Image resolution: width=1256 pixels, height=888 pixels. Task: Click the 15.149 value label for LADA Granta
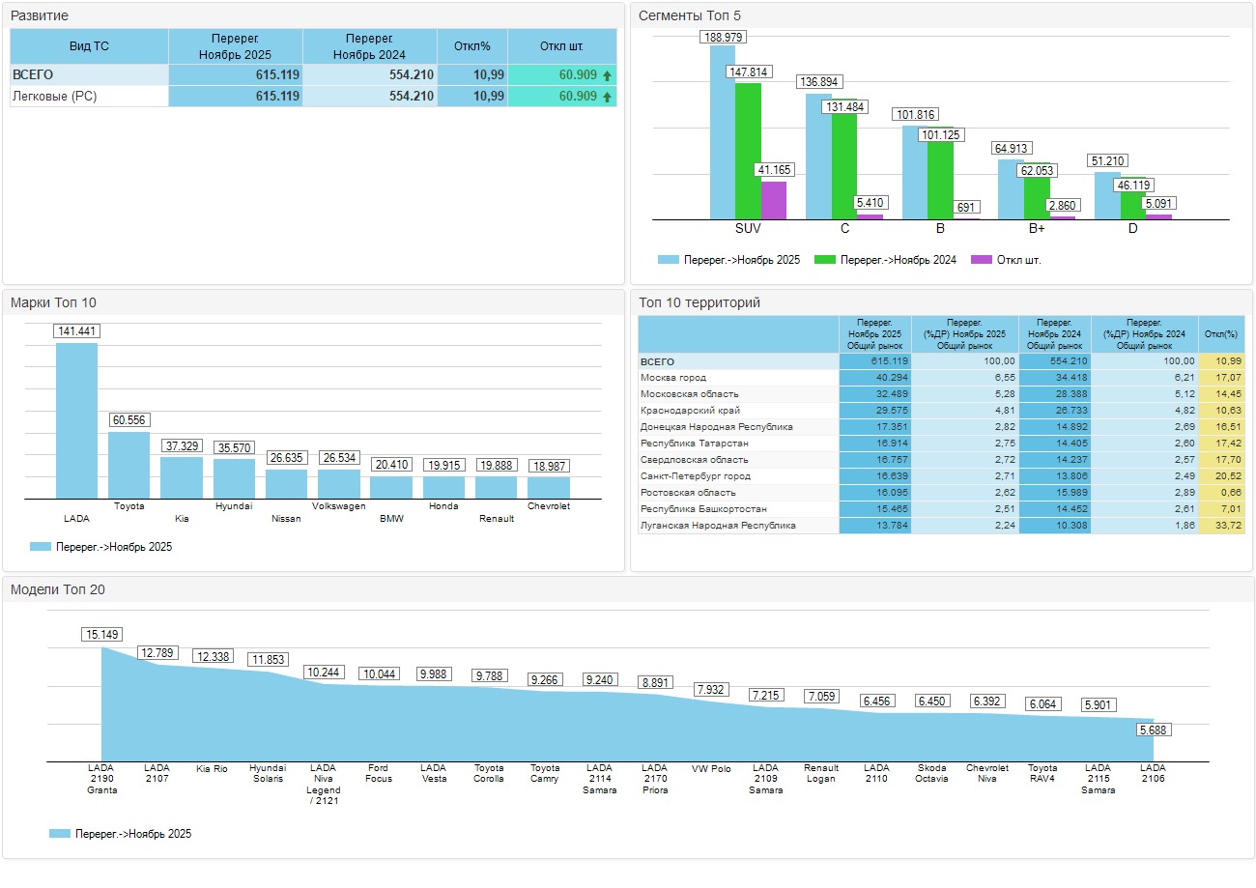[x=101, y=635]
